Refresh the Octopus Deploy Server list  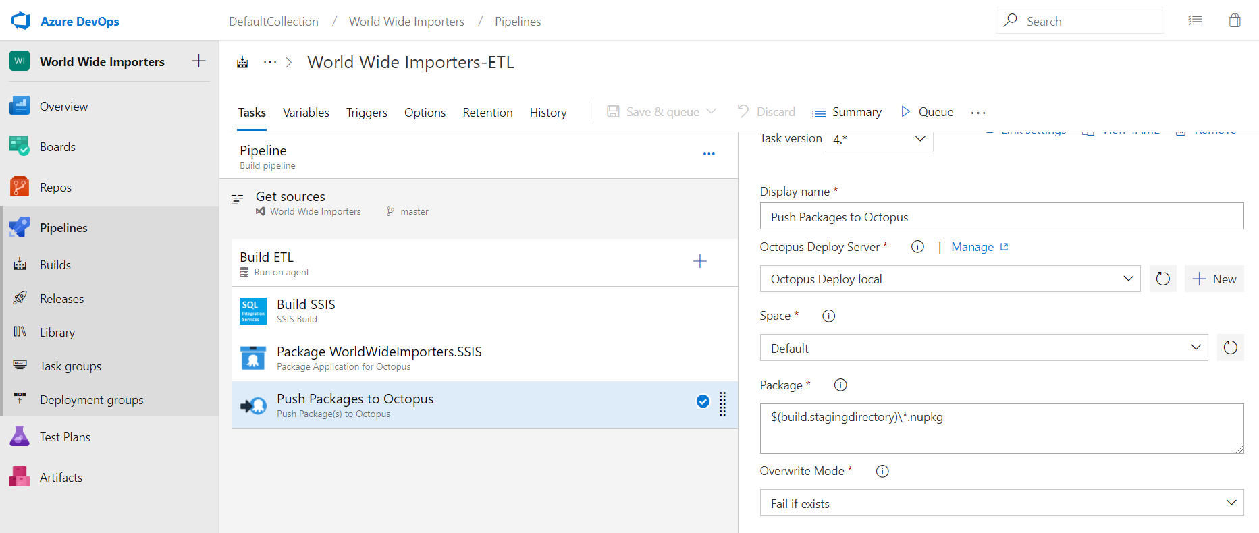tap(1162, 279)
